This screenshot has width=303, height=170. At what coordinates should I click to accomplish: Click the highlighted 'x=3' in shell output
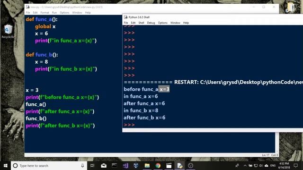164,89
